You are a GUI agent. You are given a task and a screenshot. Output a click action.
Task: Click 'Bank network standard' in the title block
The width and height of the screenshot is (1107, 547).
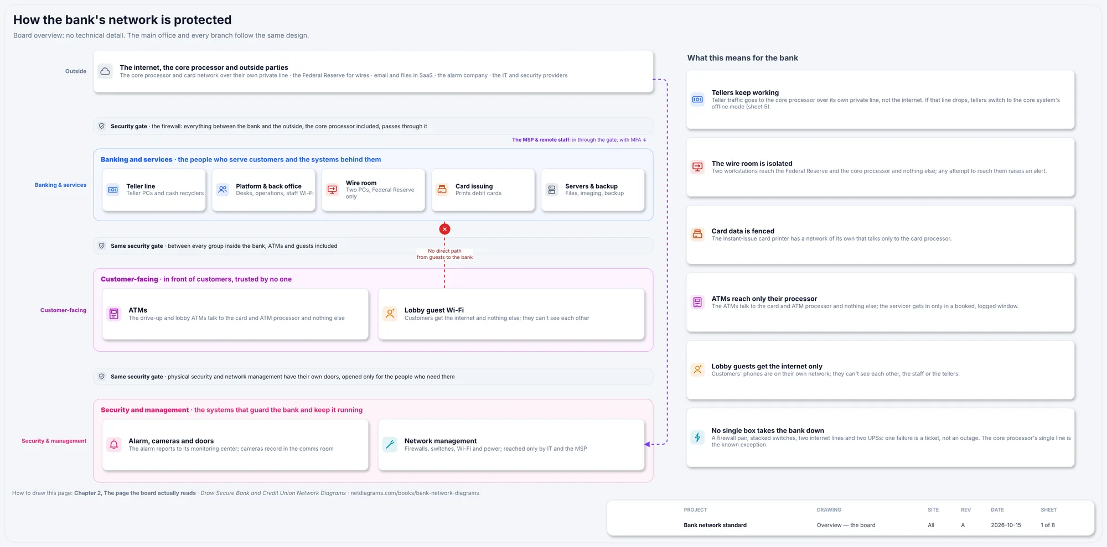pos(715,525)
